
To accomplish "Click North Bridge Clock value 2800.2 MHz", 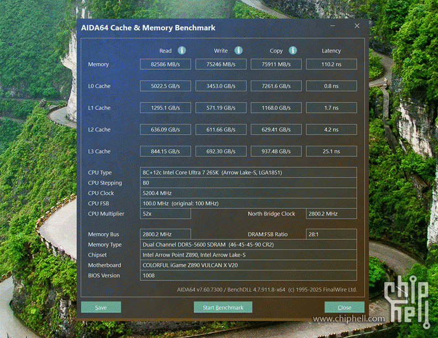I will [x=331, y=214].
